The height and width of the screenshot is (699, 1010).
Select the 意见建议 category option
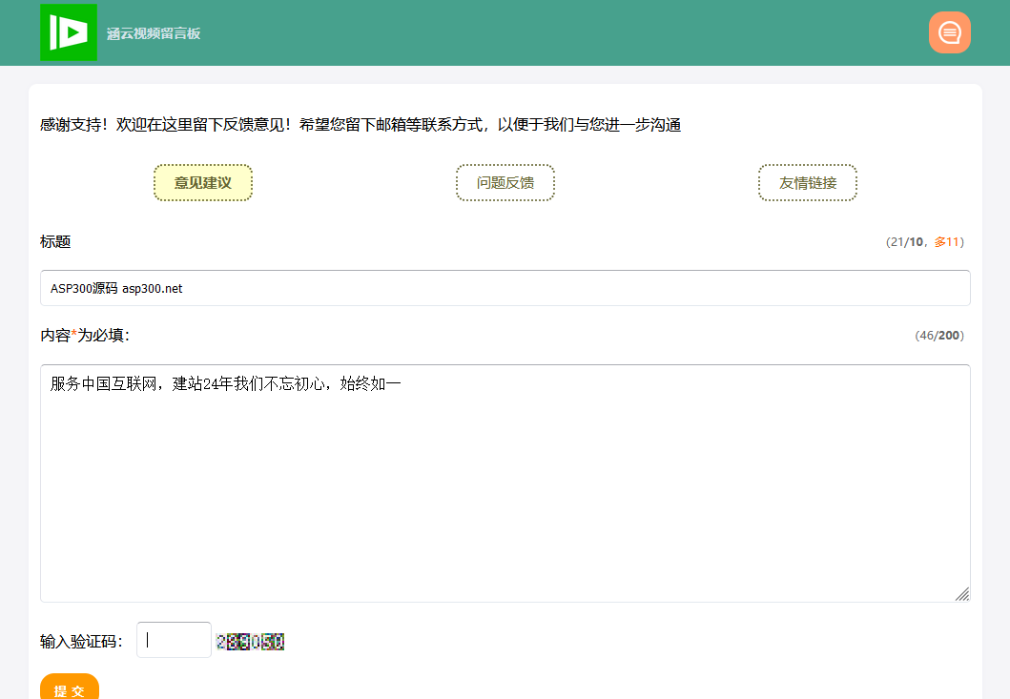pos(203,183)
